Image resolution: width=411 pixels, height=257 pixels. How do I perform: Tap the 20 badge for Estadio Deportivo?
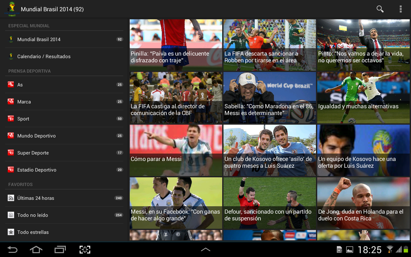[x=120, y=170]
